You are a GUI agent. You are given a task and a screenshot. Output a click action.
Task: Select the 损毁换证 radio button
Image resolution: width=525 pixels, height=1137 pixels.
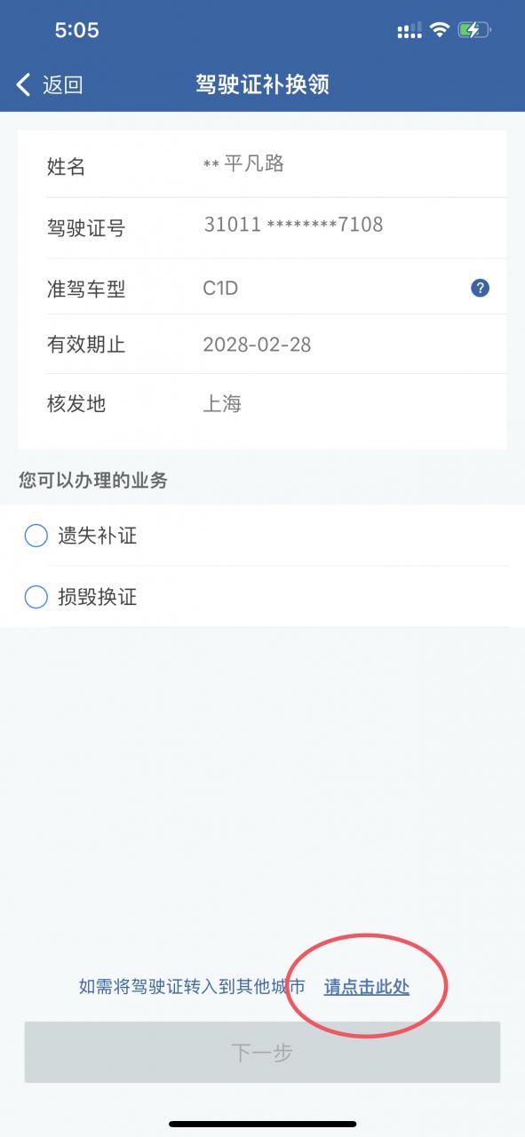point(35,598)
